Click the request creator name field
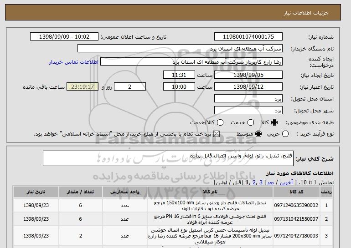351x248 pixels. point(191,62)
